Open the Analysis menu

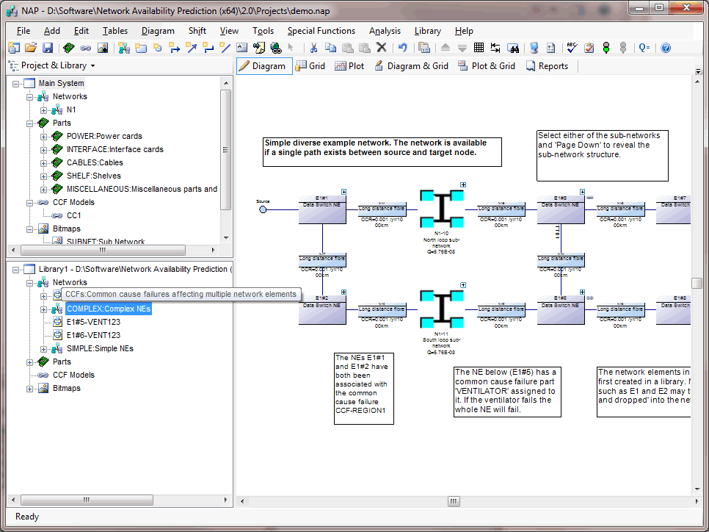(385, 31)
